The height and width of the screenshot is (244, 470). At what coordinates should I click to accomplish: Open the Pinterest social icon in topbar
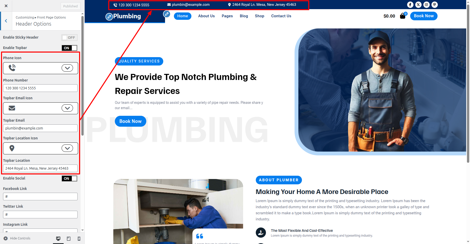435,5
